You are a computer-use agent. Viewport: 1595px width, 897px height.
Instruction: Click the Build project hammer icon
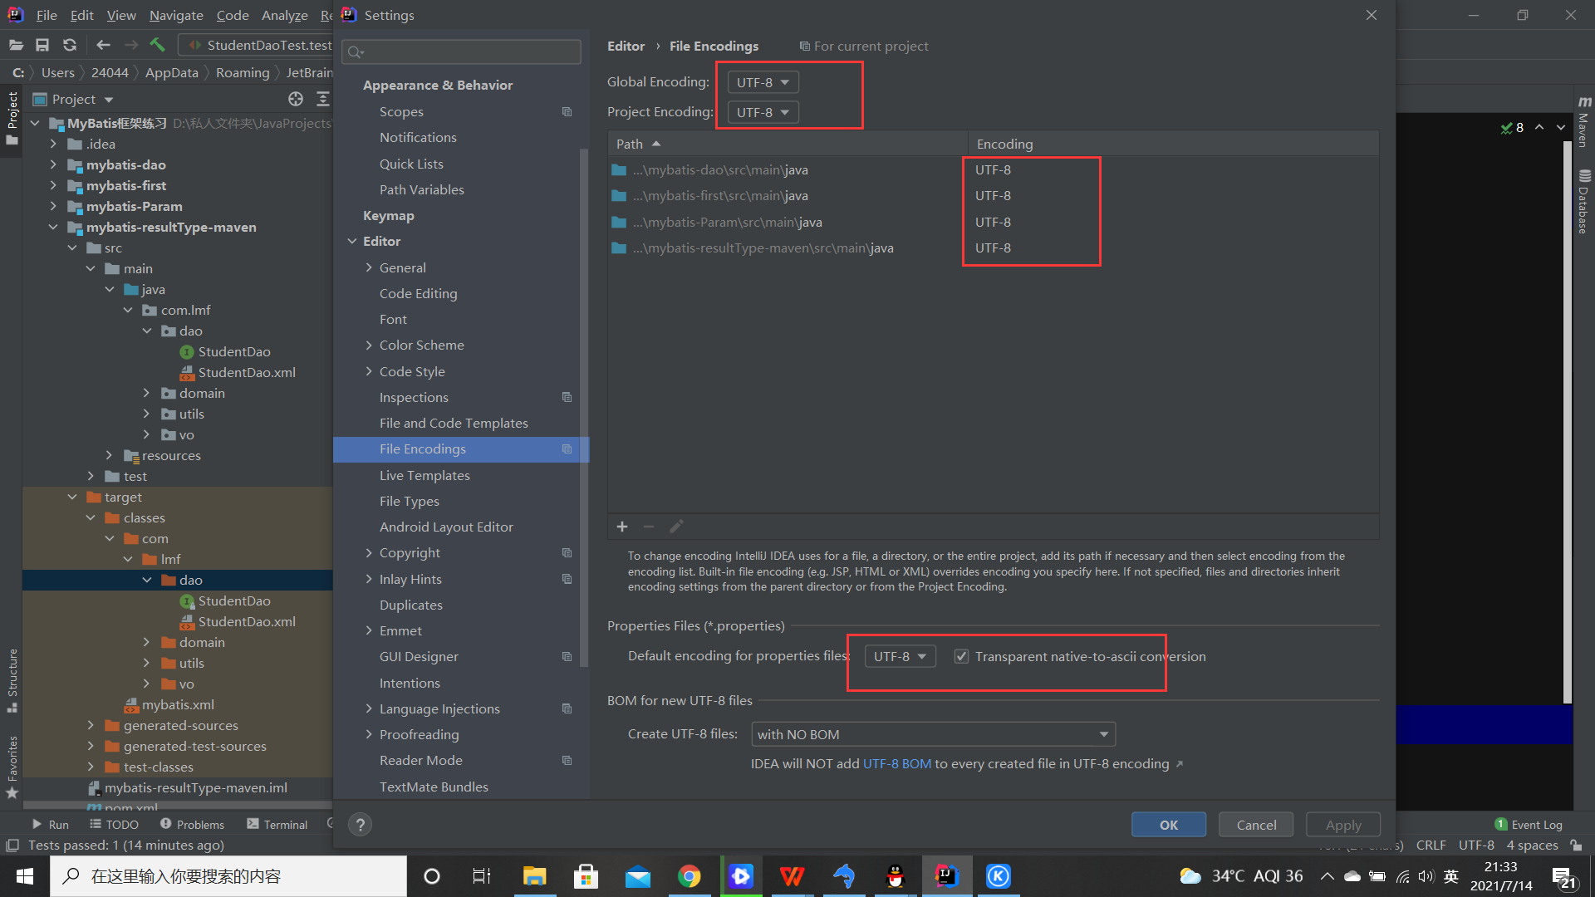pyautogui.click(x=157, y=45)
